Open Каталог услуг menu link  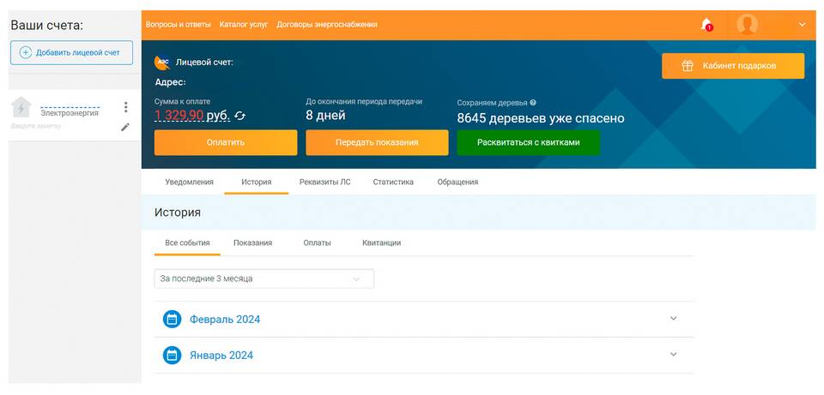(243, 24)
